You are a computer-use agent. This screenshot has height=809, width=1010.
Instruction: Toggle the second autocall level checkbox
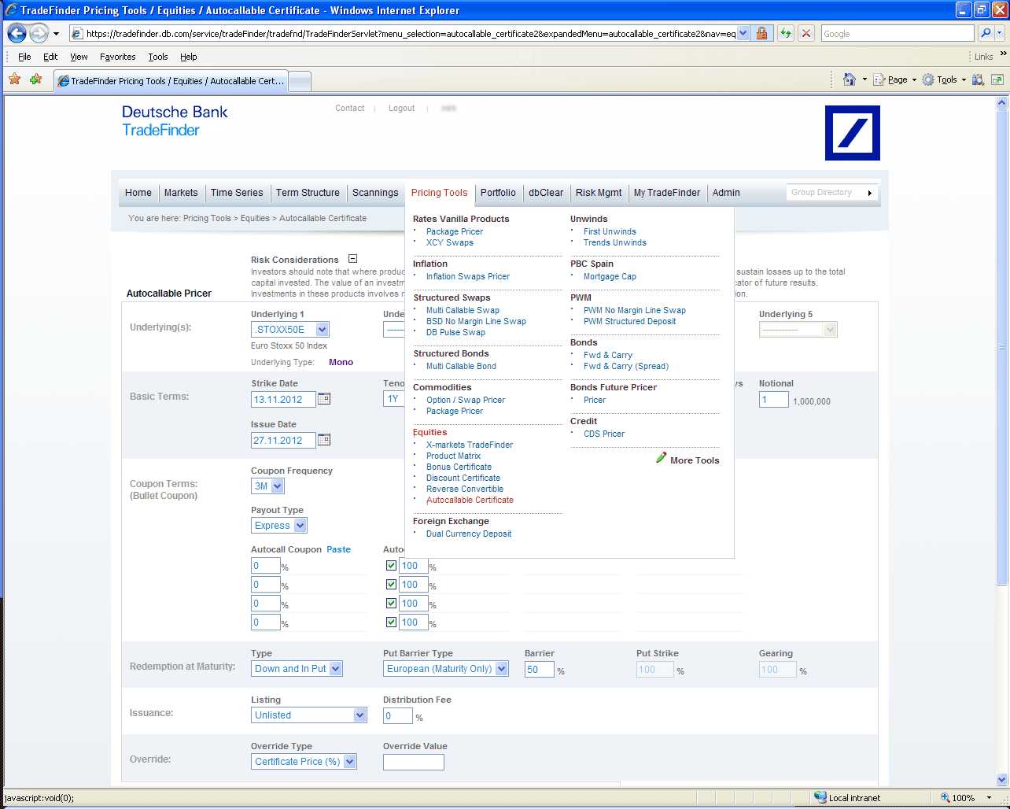[391, 585]
